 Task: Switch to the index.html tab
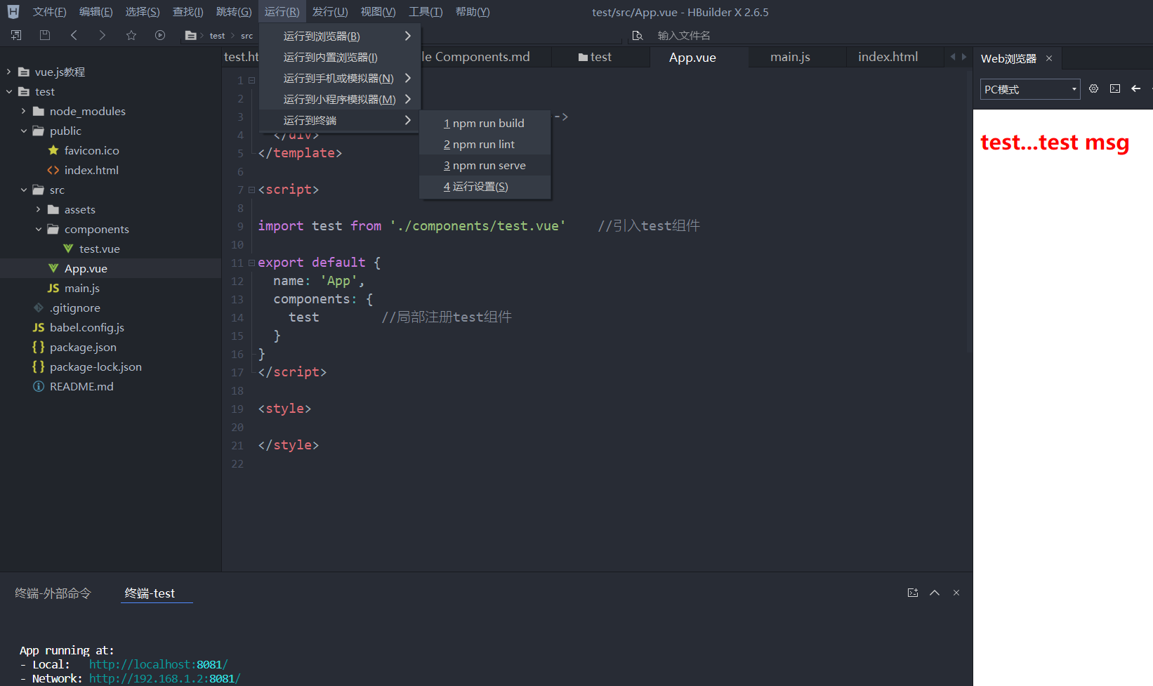[x=888, y=57]
